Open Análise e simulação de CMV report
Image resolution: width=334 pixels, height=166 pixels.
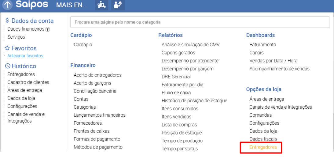click(x=191, y=45)
